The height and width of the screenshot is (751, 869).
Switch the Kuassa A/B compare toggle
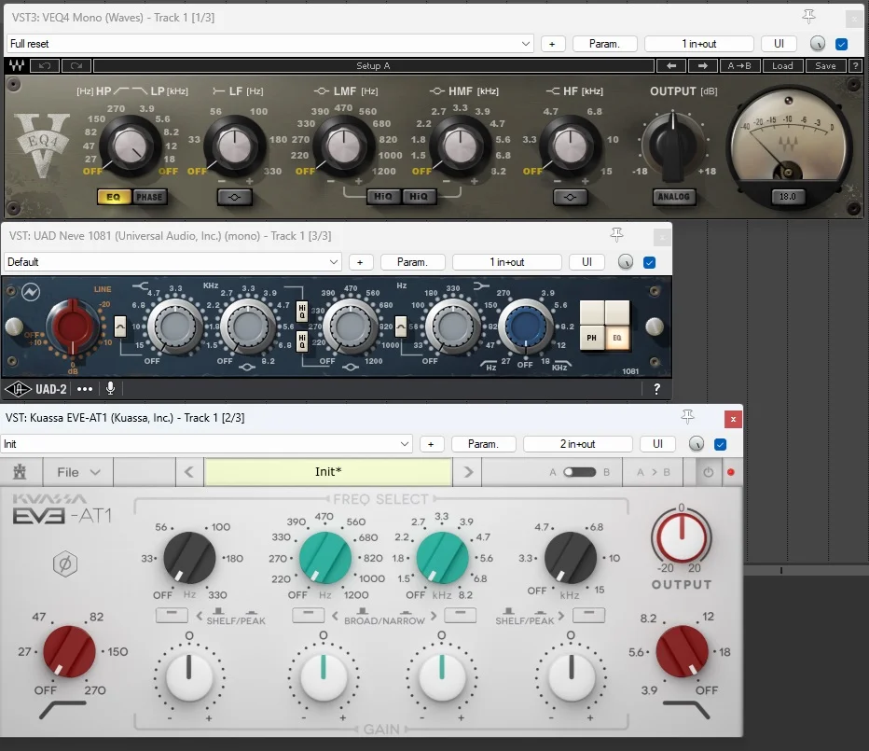[x=580, y=472]
